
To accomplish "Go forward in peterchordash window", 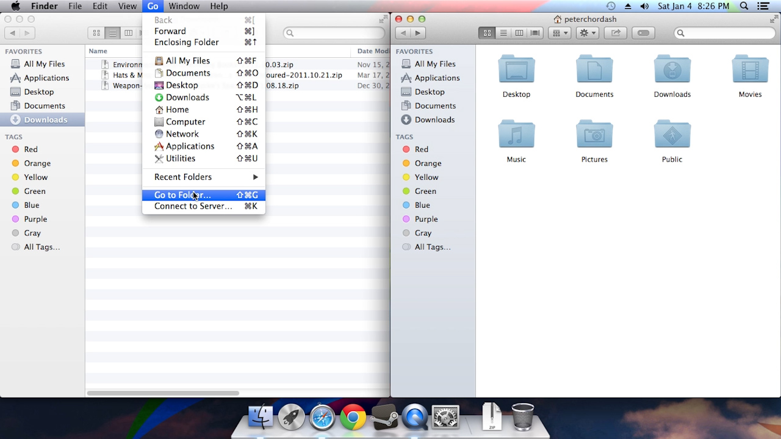I will pos(419,33).
